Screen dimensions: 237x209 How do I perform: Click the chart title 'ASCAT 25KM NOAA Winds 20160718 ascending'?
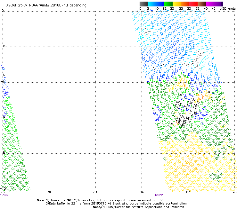46,5
